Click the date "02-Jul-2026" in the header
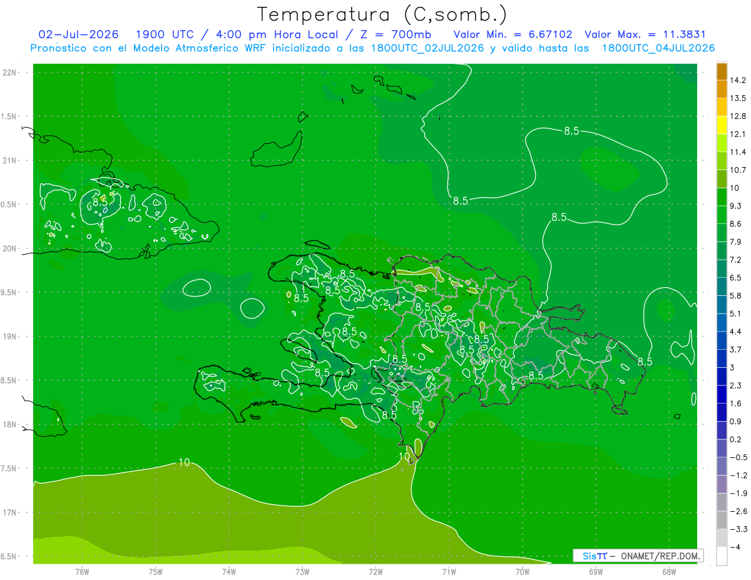The height and width of the screenshot is (580, 751). (x=79, y=34)
